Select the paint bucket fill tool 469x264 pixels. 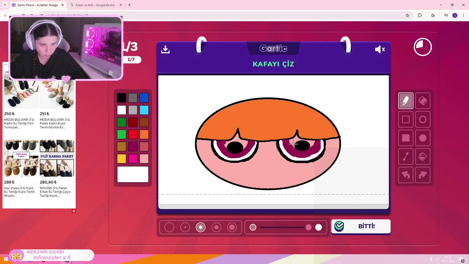coord(423,157)
